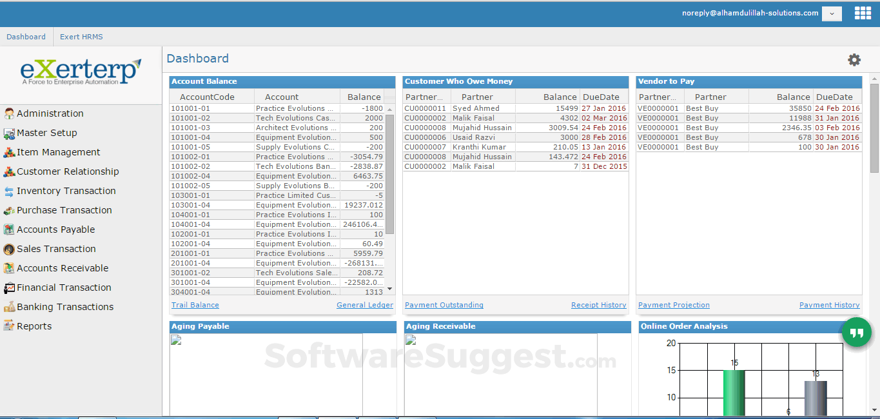The height and width of the screenshot is (419, 880).
Task: Click the Aging Payable panel header
Action: tap(283, 327)
